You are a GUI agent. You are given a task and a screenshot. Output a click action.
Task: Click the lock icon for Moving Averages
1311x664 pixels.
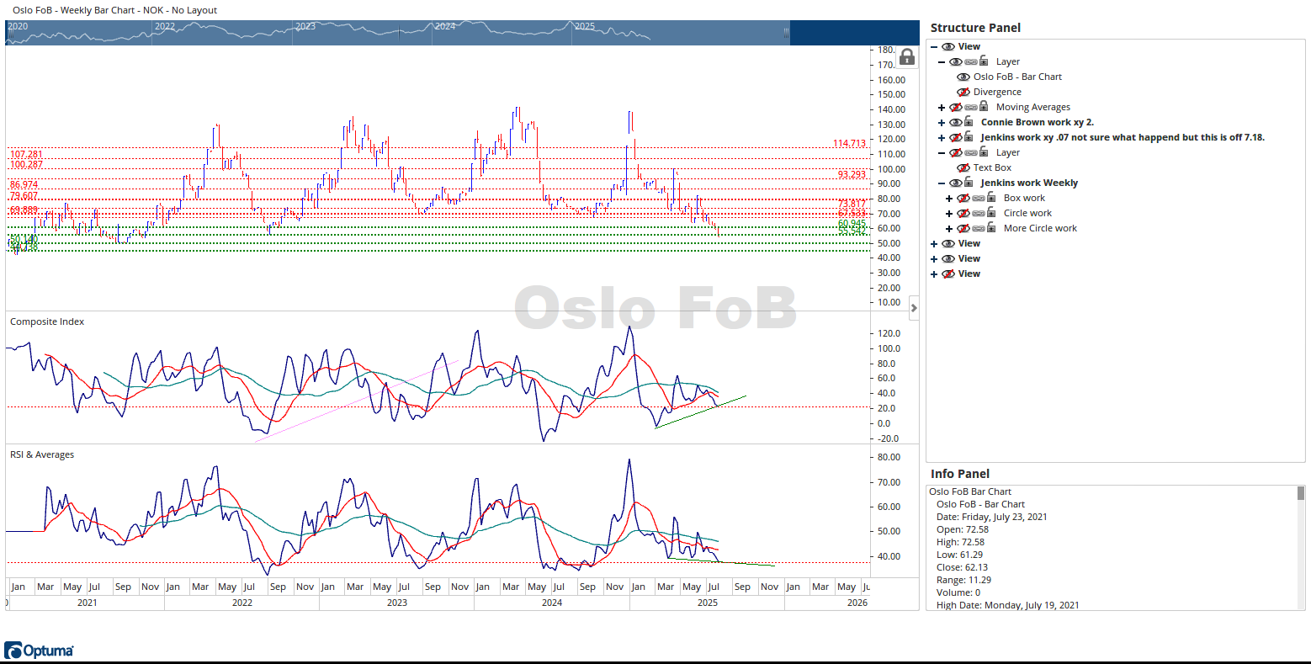tap(984, 107)
